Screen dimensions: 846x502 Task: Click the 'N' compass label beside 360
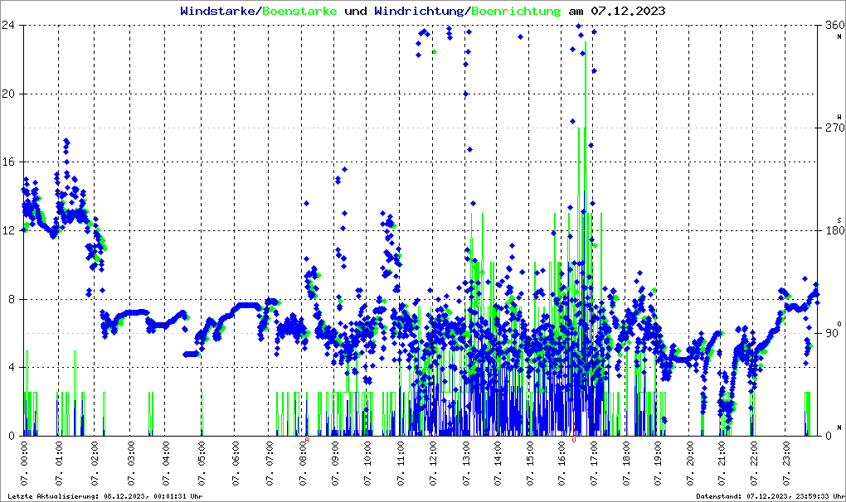point(839,36)
